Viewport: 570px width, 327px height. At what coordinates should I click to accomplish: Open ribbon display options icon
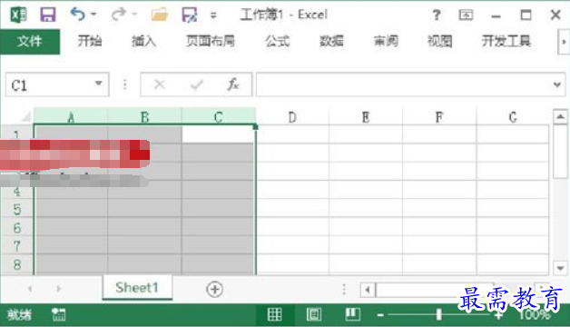coord(466,15)
